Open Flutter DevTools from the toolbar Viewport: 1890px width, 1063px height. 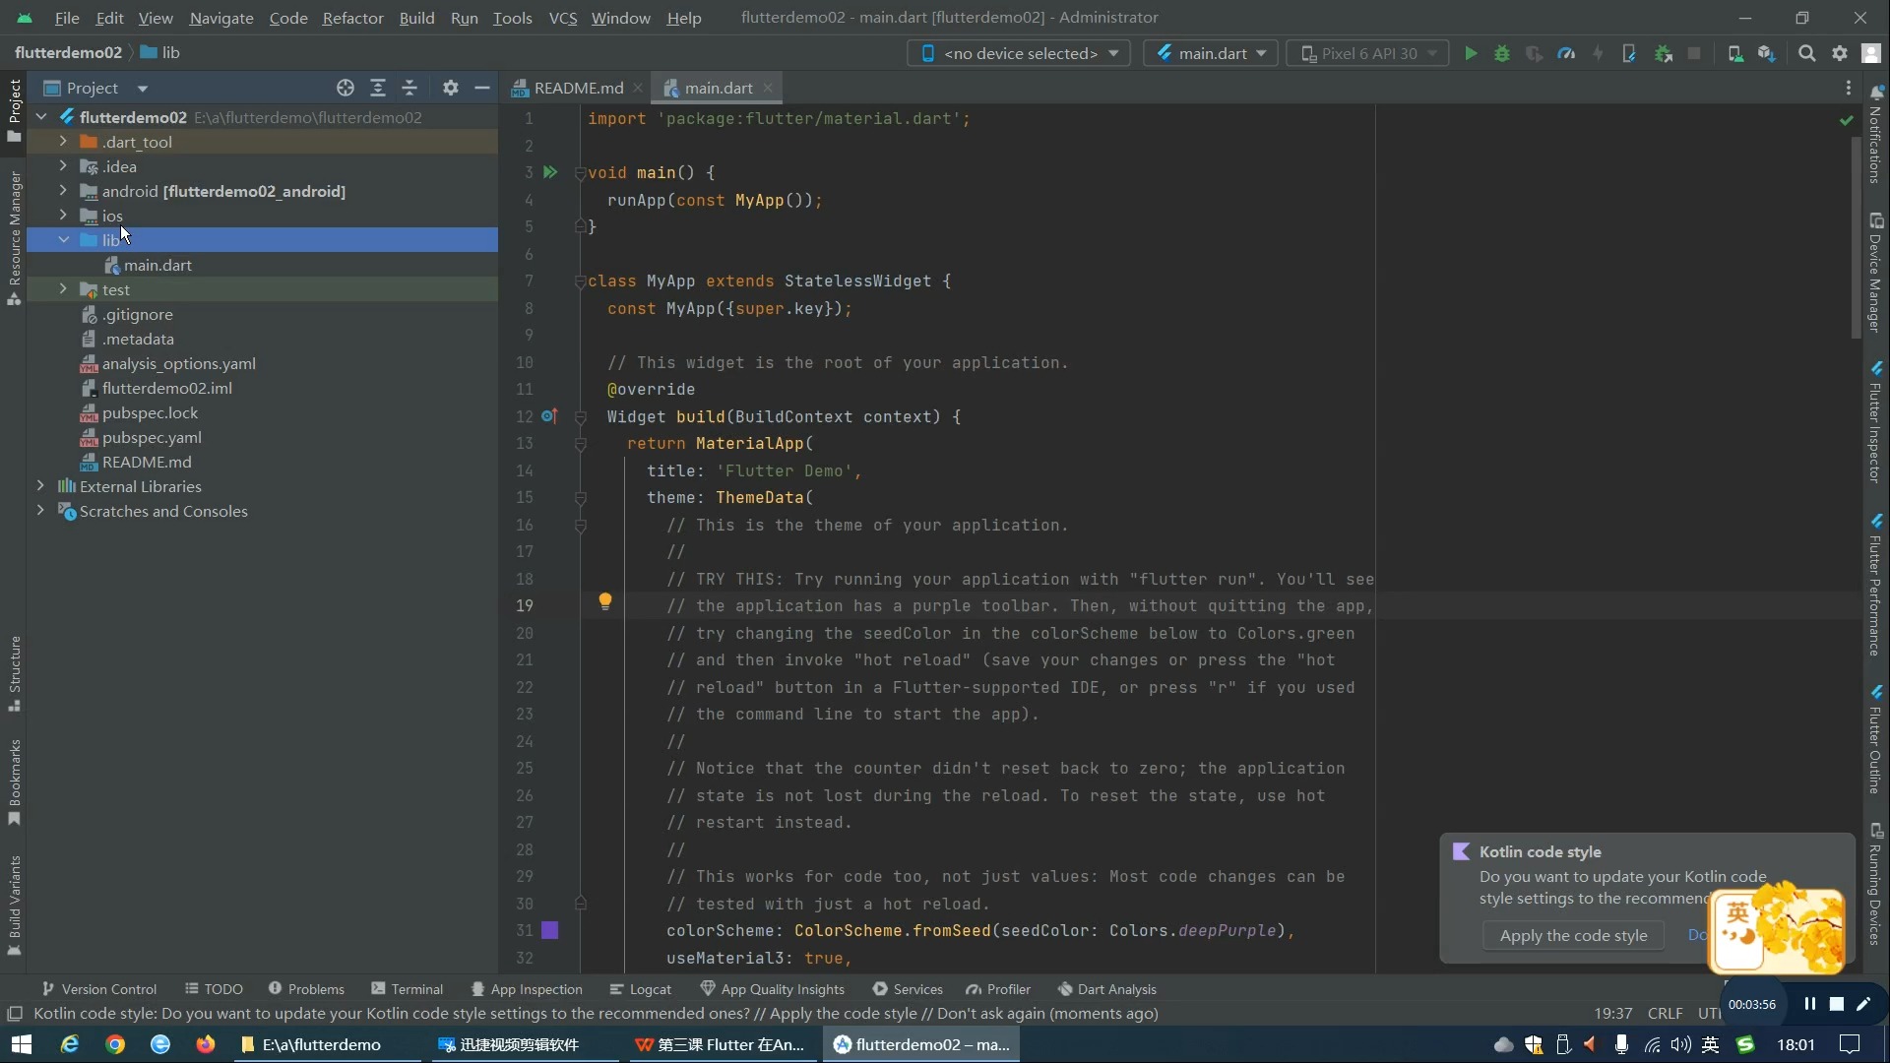(x=1629, y=53)
